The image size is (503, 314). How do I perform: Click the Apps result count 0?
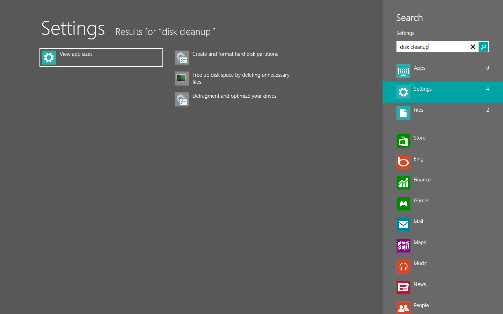point(488,68)
